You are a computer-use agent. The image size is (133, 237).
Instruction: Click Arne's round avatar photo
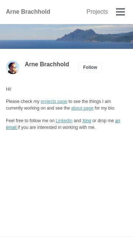[13, 67]
